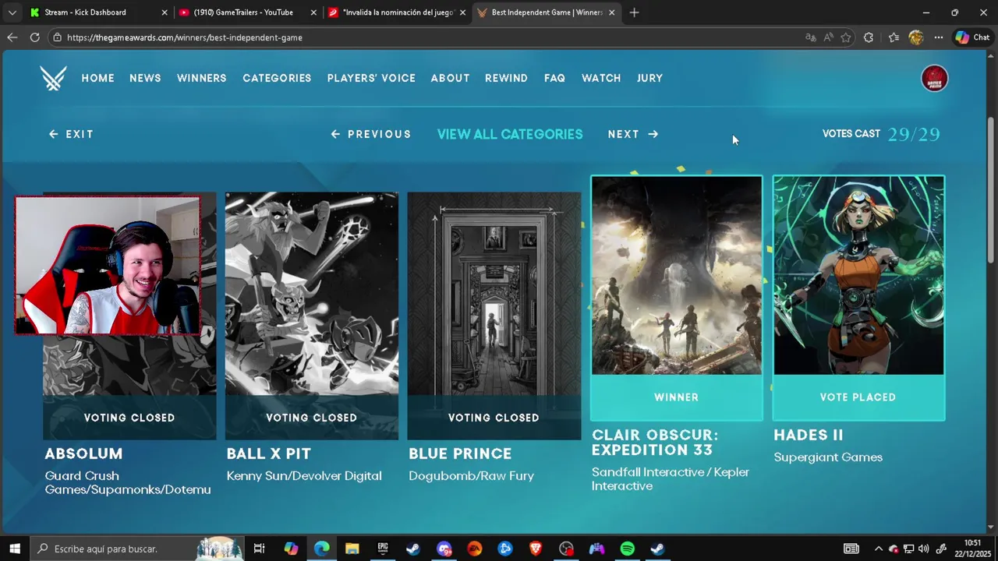Open a new browser tab
Viewport: 998px width, 561px height.
[634, 12]
